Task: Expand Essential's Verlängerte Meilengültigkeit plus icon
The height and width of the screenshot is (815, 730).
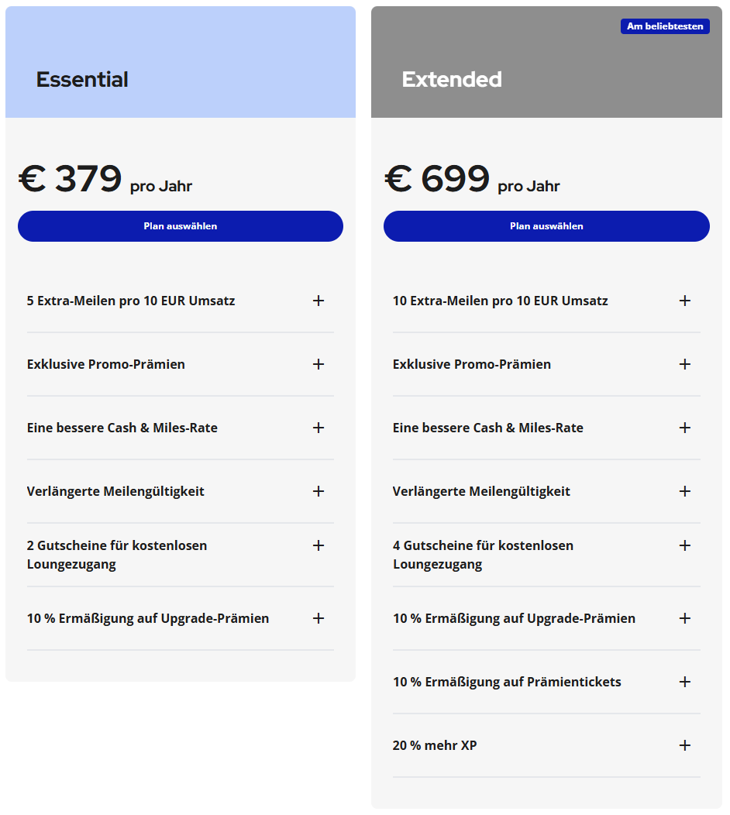Action: coord(319,491)
